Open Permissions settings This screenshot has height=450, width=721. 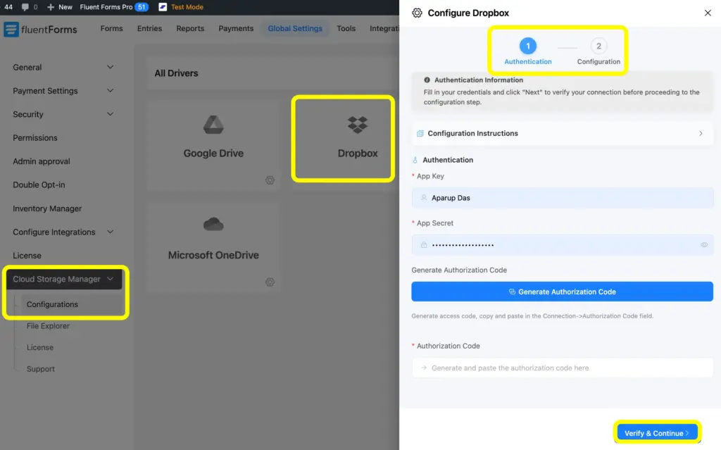35,137
